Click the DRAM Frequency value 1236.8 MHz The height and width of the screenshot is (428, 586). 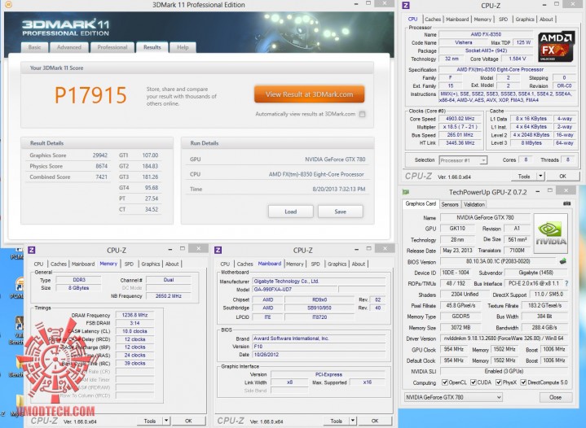pos(134,315)
